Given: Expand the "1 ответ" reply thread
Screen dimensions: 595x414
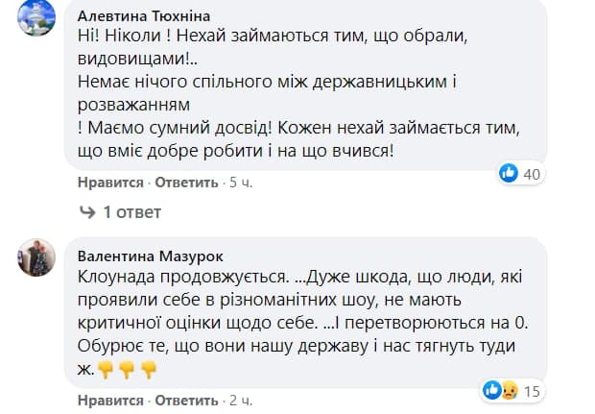Looking at the screenshot, I should tap(131, 211).
